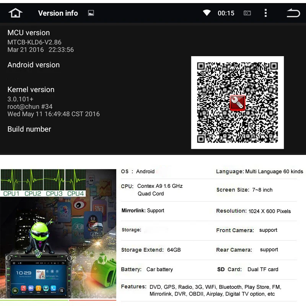
Task: Tap the red Music app icon on the head unit
Action: [x=23, y=288]
